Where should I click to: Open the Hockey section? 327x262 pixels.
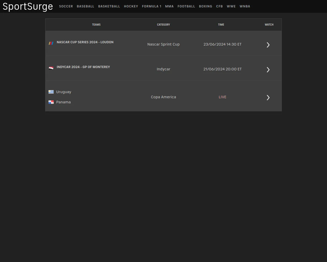point(131,6)
